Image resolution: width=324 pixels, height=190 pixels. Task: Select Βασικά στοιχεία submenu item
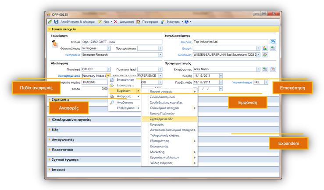click(169, 91)
